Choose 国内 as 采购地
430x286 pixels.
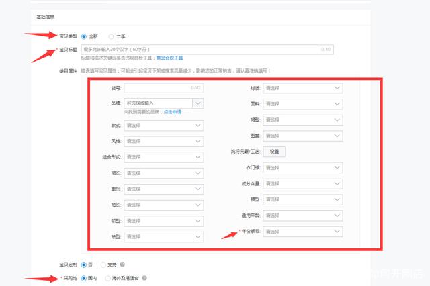(83, 277)
